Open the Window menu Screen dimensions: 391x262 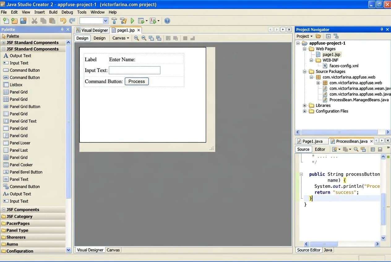tap(97, 12)
